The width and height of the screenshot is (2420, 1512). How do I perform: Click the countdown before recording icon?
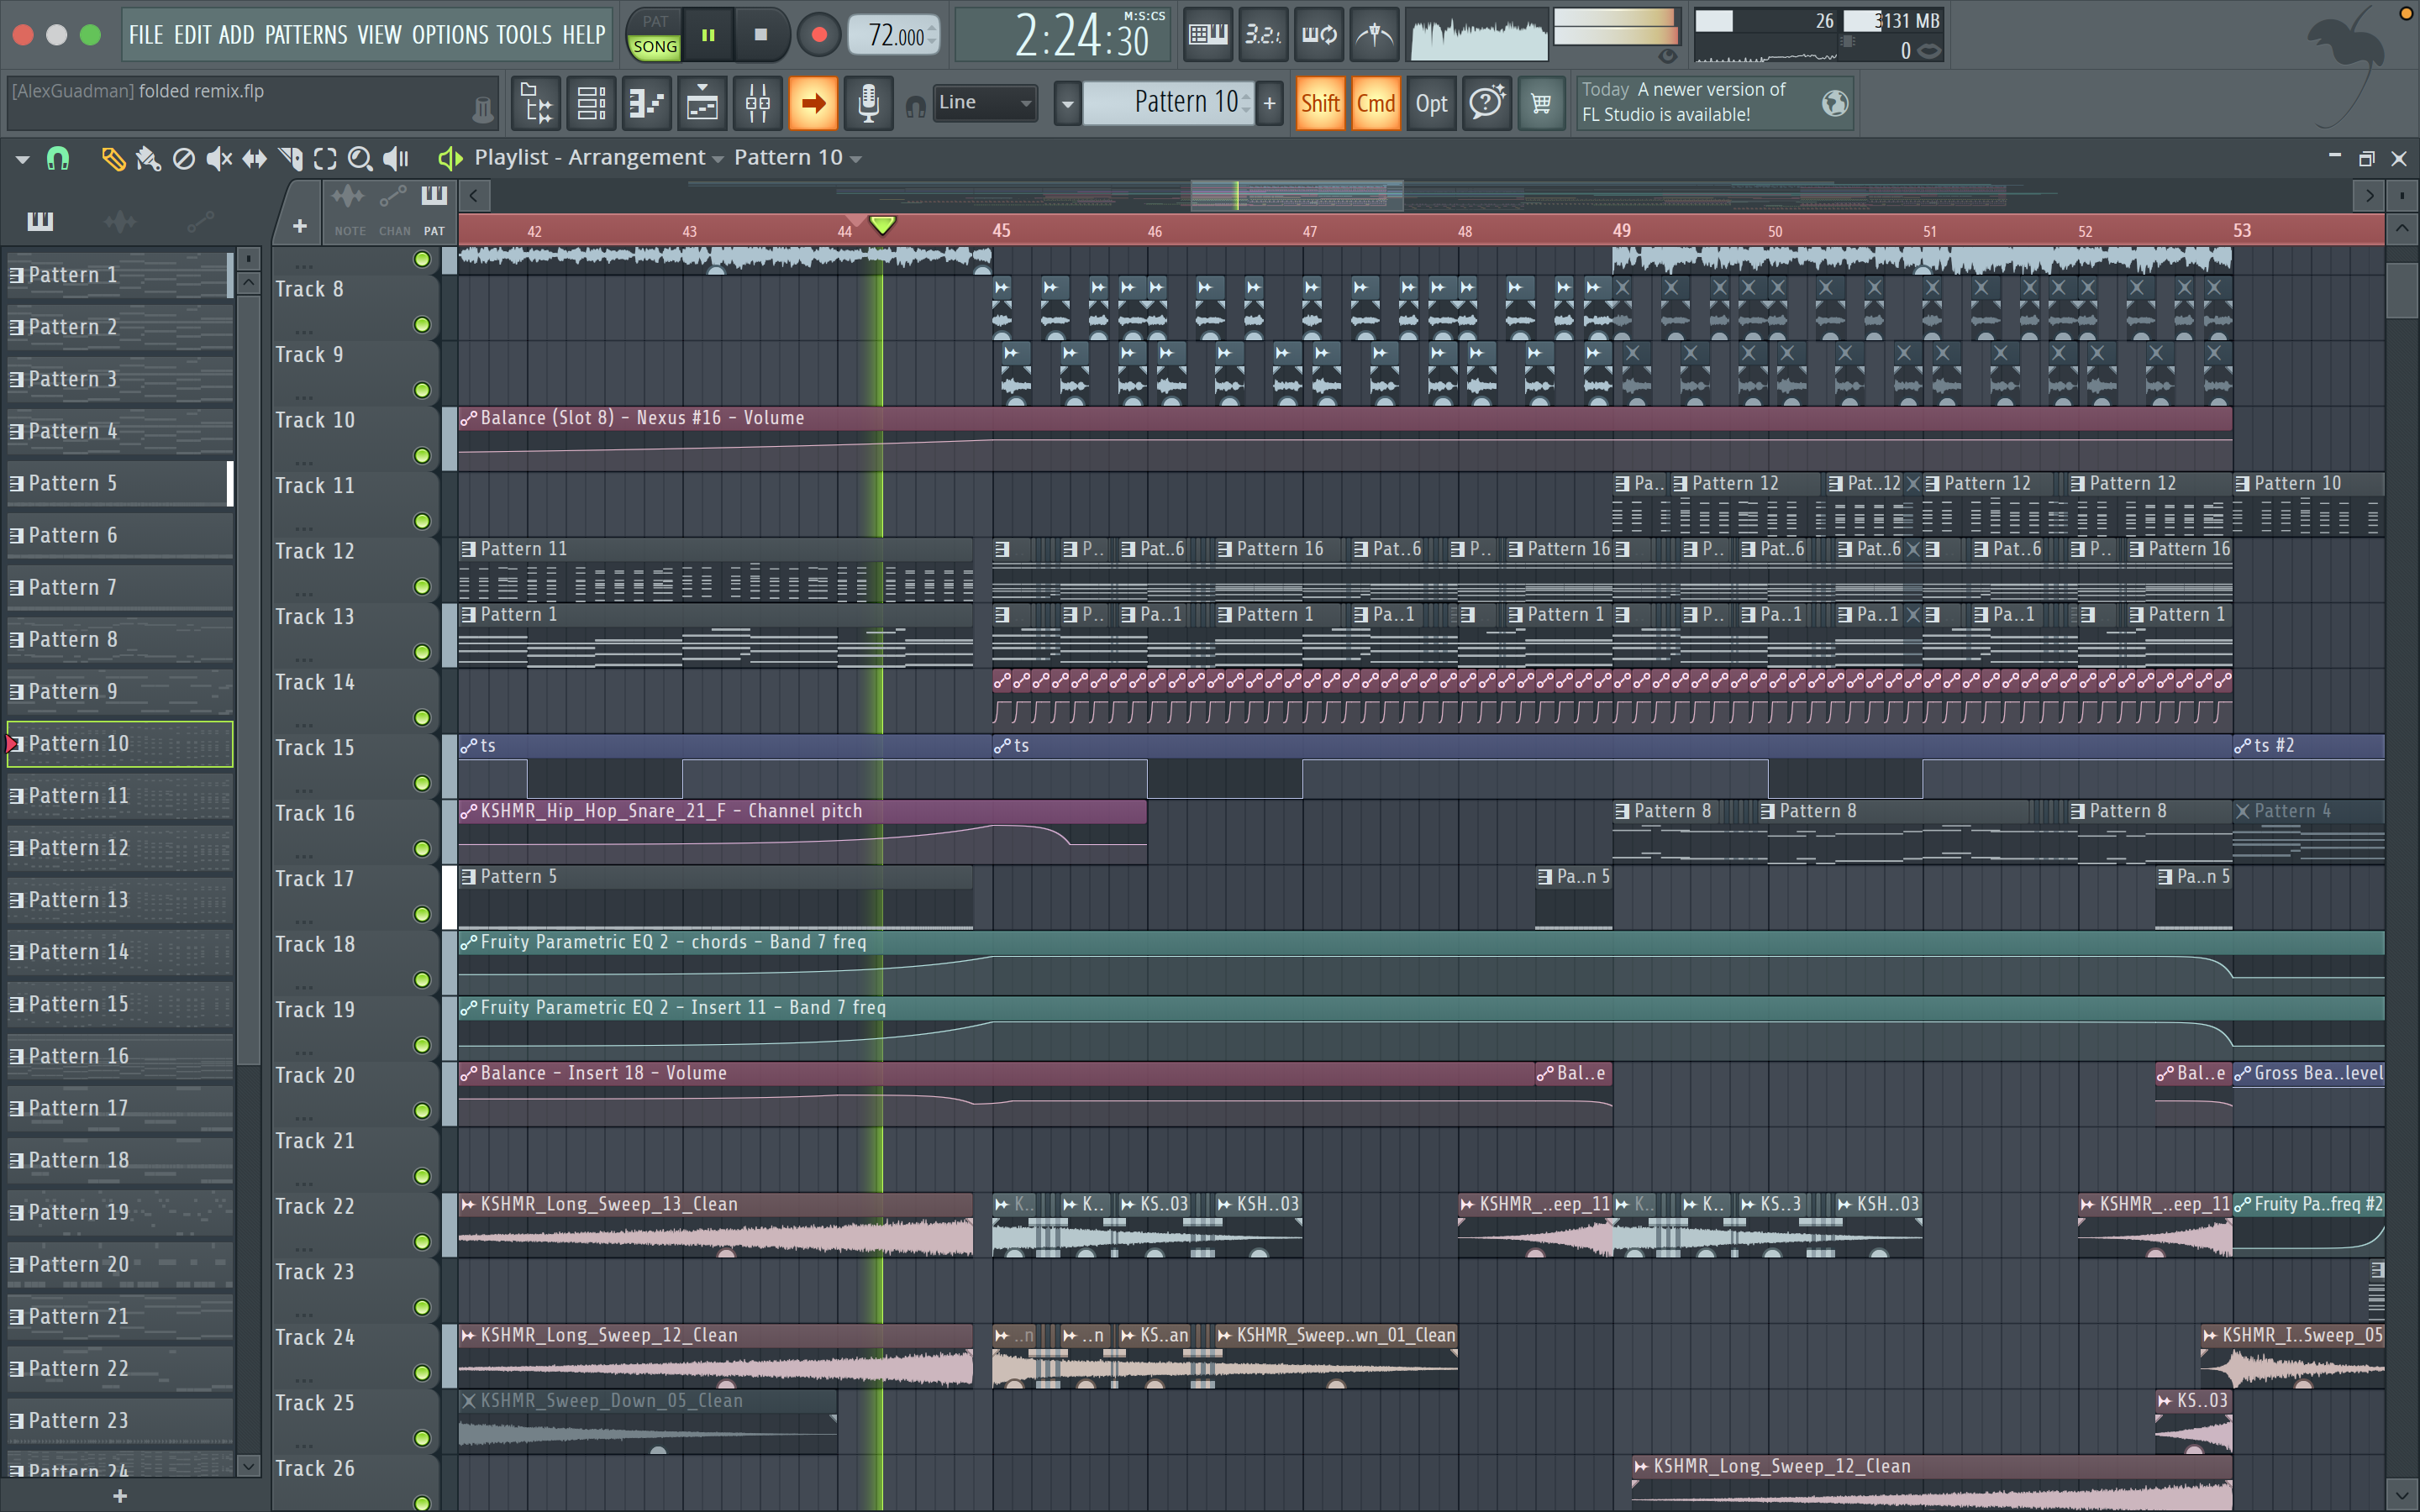click(1263, 35)
